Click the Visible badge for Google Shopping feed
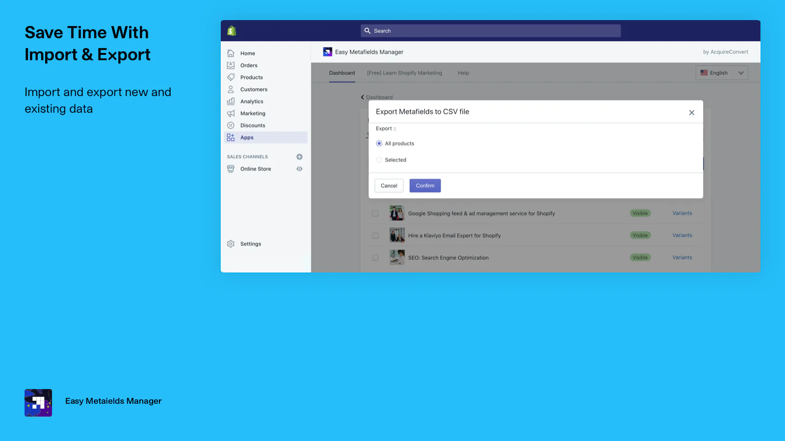 [640, 213]
